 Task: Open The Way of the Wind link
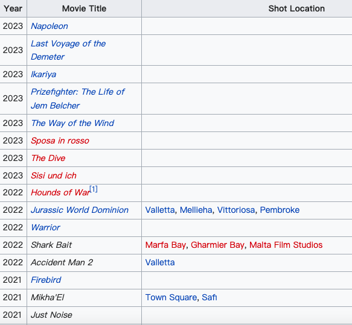[x=72, y=123]
